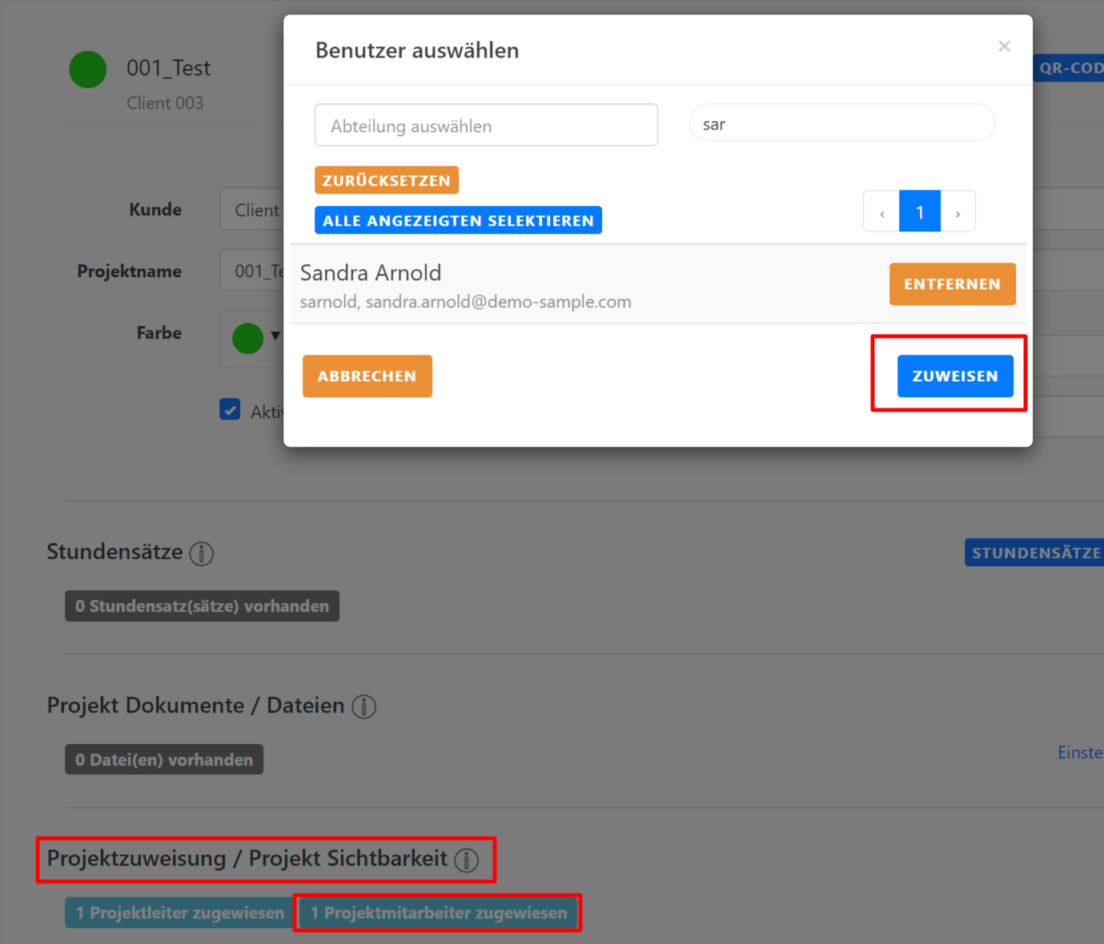
Task: Go to next page of users
Action: point(957,212)
